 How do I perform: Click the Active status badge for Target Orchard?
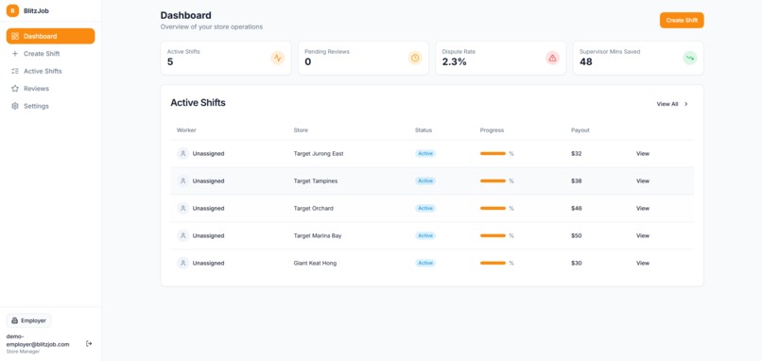[x=425, y=209]
